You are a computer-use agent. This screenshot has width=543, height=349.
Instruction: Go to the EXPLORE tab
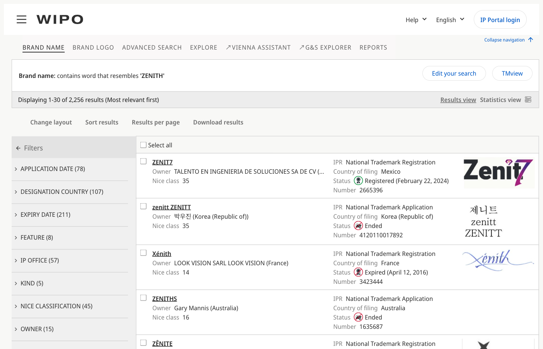pyautogui.click(x=204, y=47)
